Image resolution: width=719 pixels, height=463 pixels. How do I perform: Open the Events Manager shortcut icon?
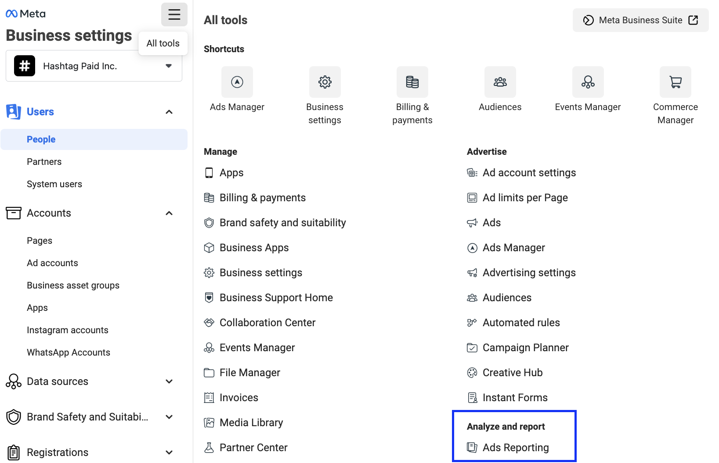coord(588,82)
